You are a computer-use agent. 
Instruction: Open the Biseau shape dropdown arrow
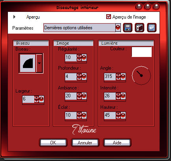coord(39,63)
